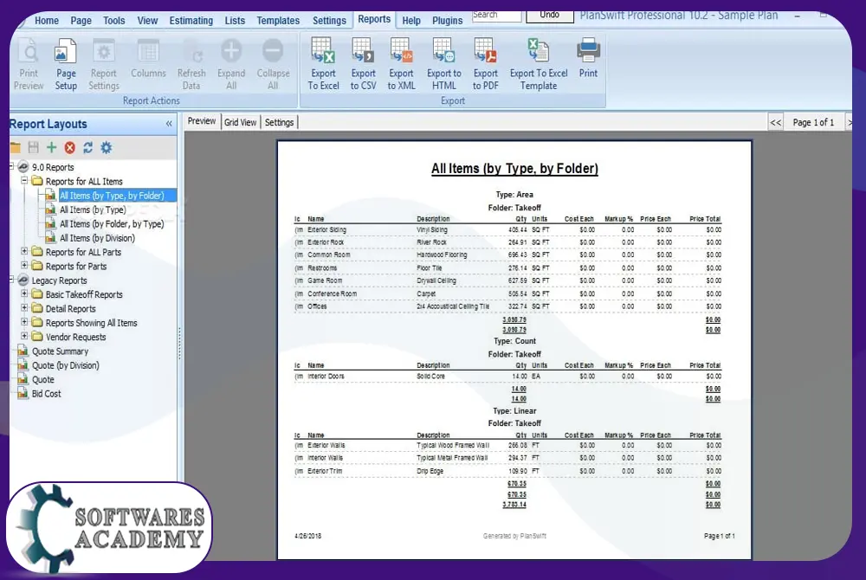Open the Tools ribbon tab
Screen dimensions: 866x580
[113, 21]
